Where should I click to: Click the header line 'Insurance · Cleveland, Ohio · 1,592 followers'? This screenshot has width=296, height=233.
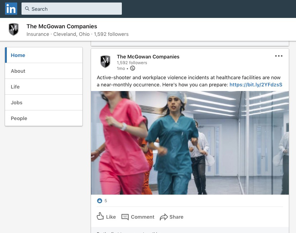pos(77,34)
